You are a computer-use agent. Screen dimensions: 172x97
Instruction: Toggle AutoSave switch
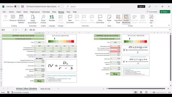tap(17, 6)
